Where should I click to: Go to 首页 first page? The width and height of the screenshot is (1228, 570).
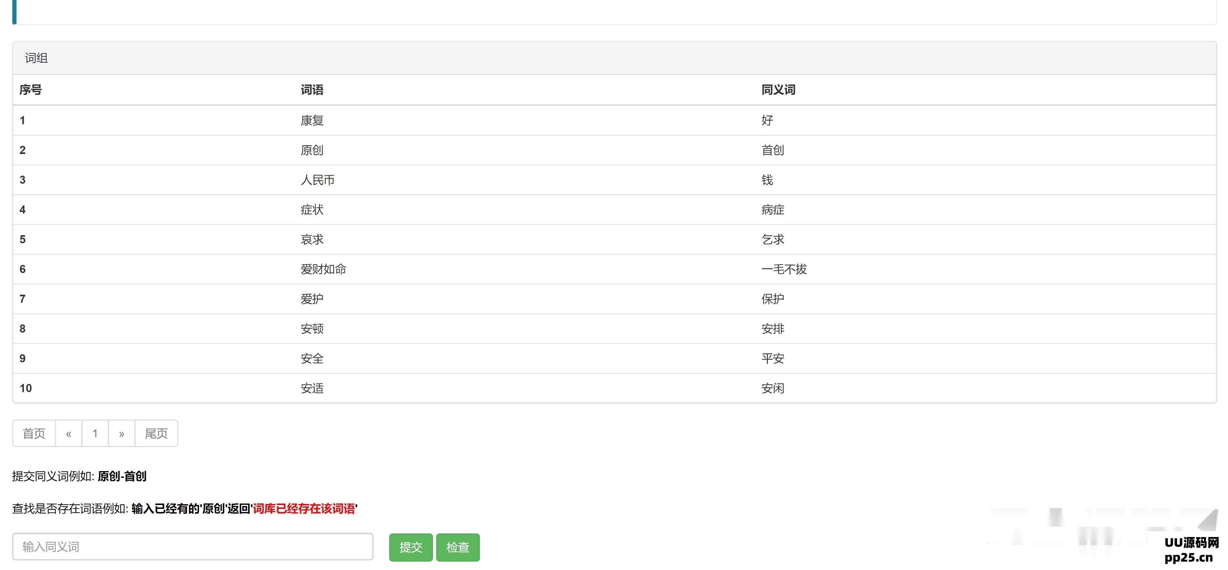tap(34, 433)
